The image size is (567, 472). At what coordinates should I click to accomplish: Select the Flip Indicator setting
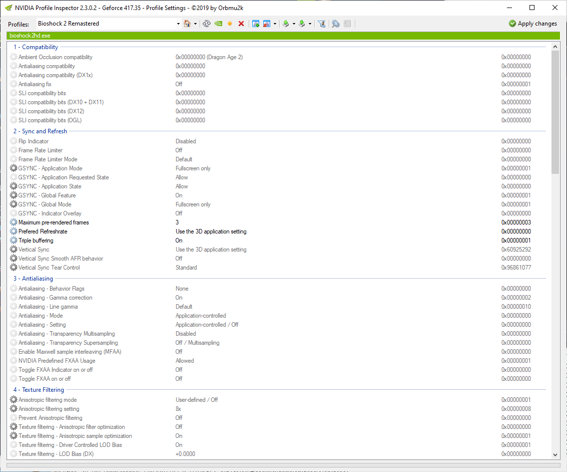(x=277, y=141)
